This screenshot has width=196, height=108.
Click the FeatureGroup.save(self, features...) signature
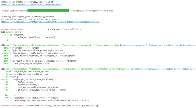[x=159, y=45]
